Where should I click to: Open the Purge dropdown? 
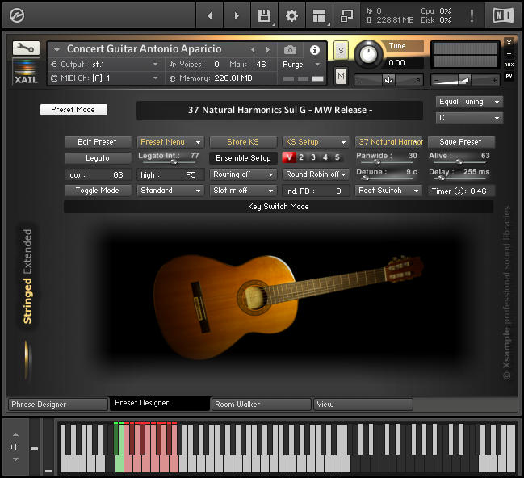click(x=301, y=64)
